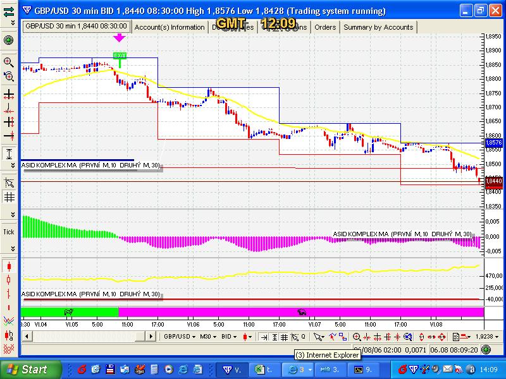Click the Heikin-Ashi 'ha' candle icon

tap(9, 335)
